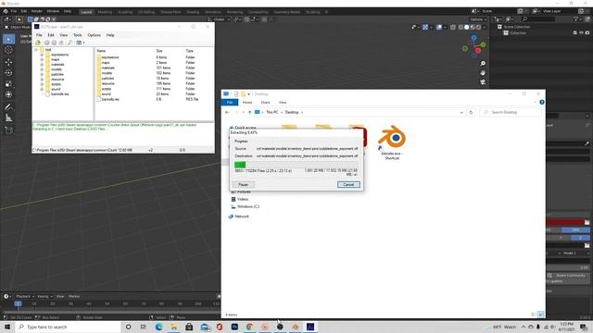593x333 pixels.
Task: Expand the materials folder in GCFScape tree
Action: coord(42,65)
